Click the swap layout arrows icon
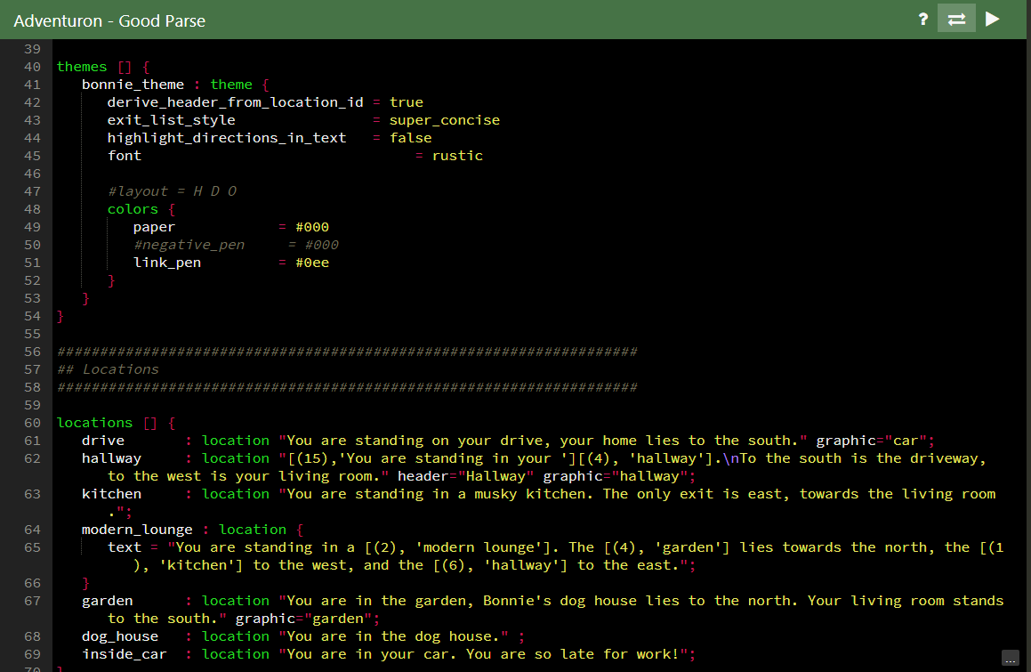1031x672 pixels. (956, 19)
